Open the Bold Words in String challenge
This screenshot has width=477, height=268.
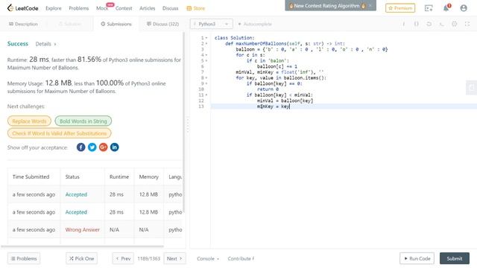click(83, 121)
